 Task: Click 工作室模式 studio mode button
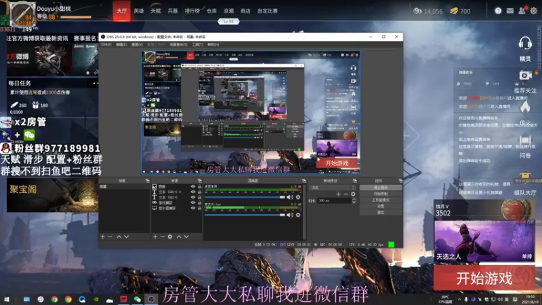pos(381,200)
